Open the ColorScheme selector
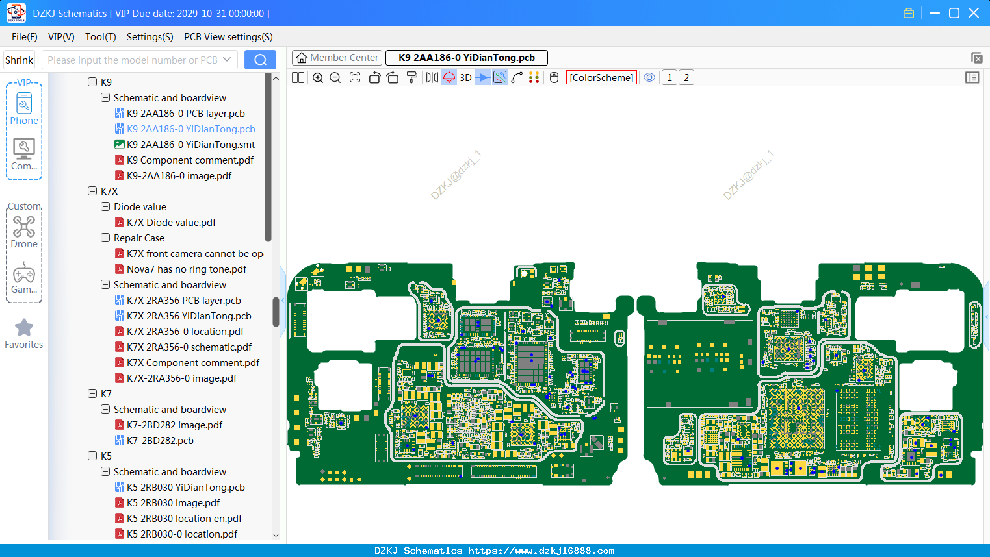This screenshot has height=557, width=990. pyautogui.click(x=601, y=78)
